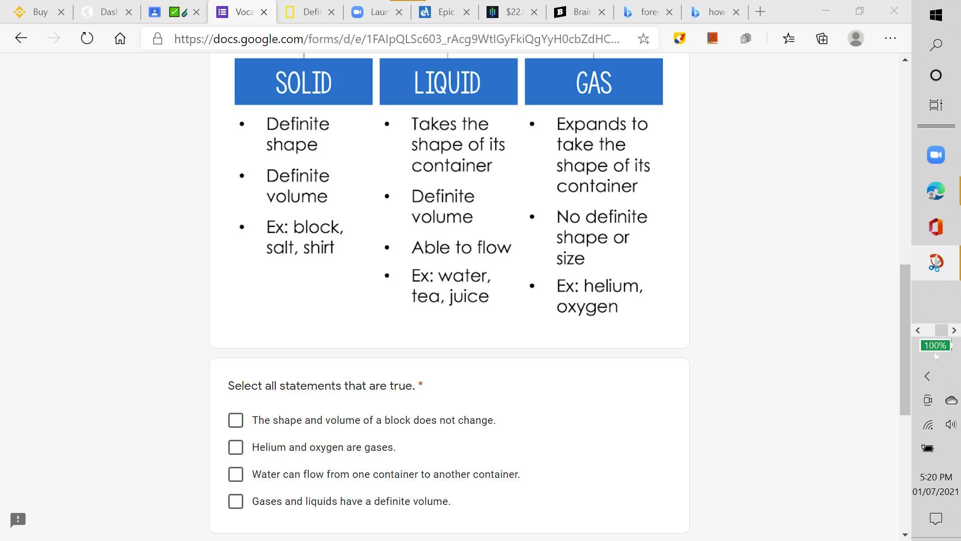Viewport: 961px width, 541px height.
Task: Click the page vertical scrollbar thumb
Action: pos(905,339)
